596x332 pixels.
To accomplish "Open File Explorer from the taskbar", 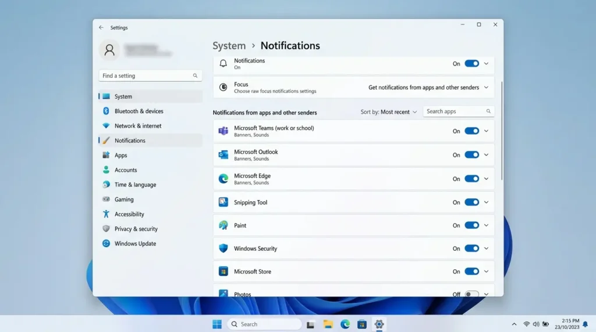I will click(x=328, y=324).
